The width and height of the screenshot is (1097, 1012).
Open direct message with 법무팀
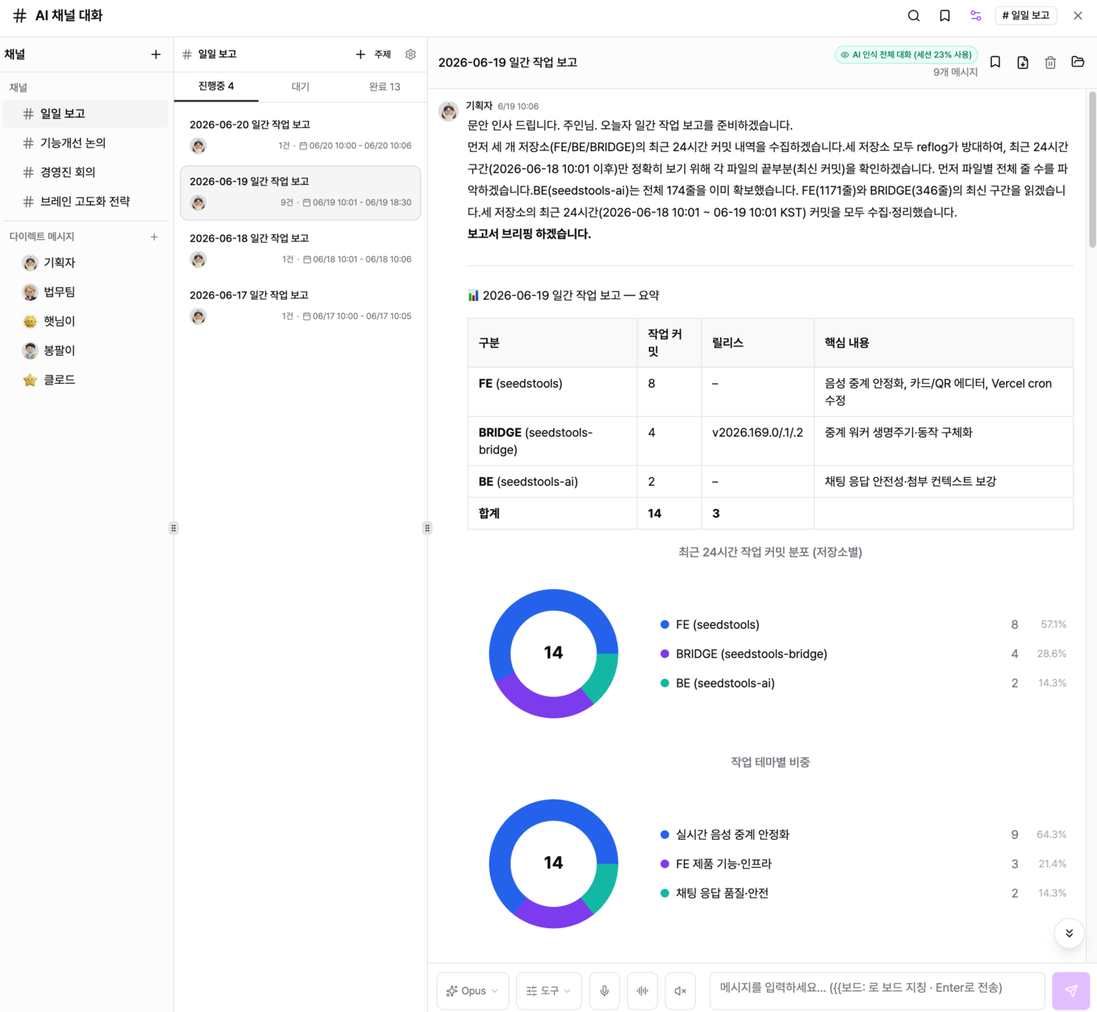tap(85, 292)
